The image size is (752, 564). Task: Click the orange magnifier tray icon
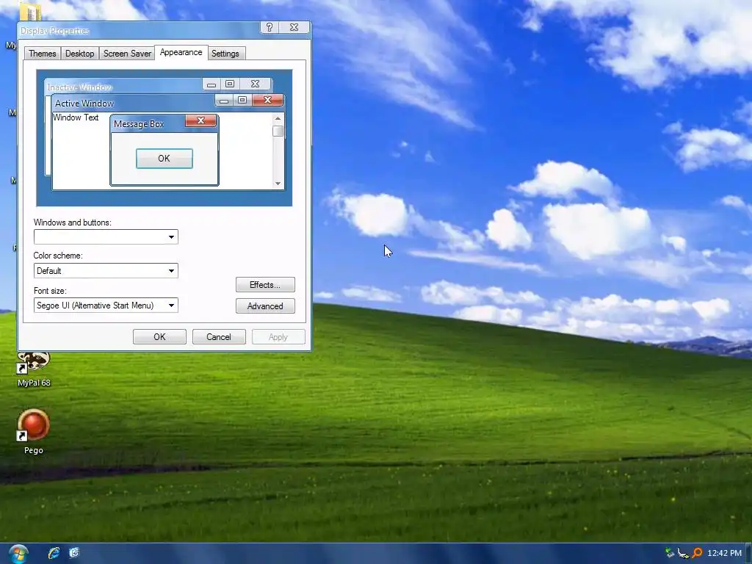[697, 553]
